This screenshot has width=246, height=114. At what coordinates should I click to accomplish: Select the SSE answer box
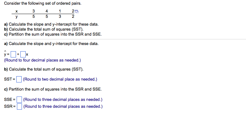pos(19,99)
